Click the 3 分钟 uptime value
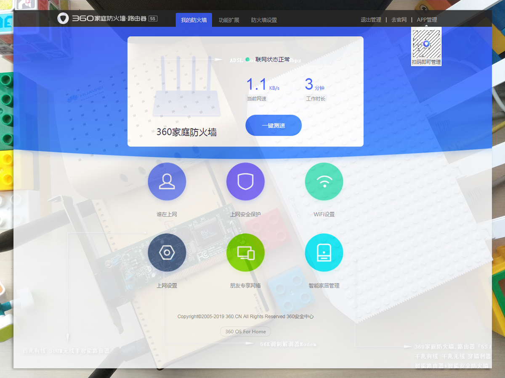 tap(314, 84)
